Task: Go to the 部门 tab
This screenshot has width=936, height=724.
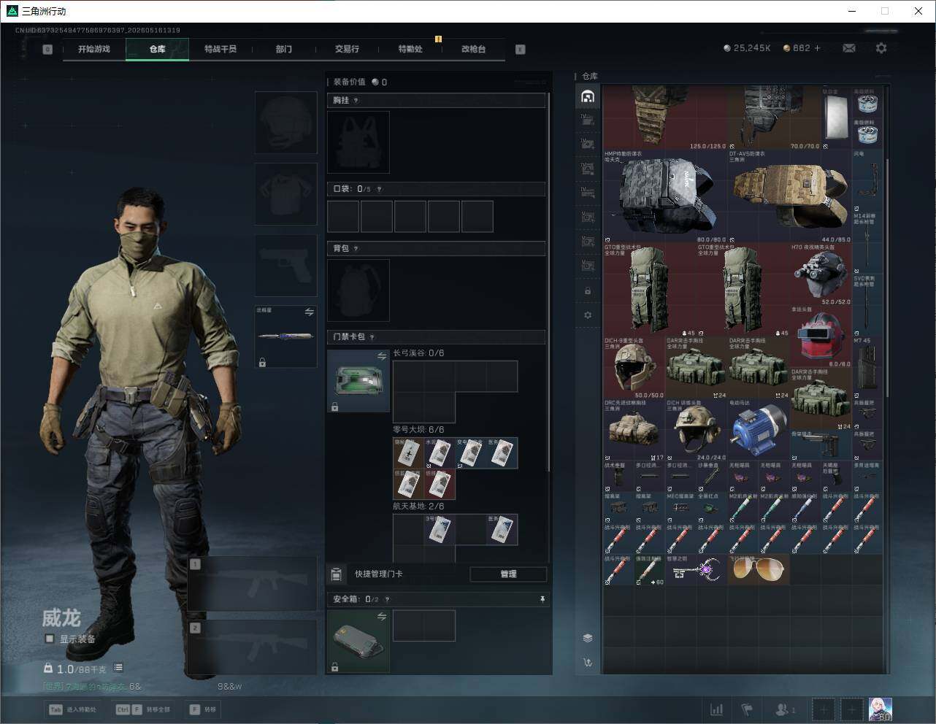Action: (284, 49)
